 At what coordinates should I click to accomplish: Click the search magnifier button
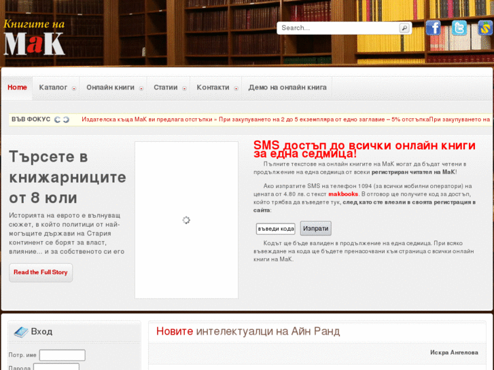(404, 28)
